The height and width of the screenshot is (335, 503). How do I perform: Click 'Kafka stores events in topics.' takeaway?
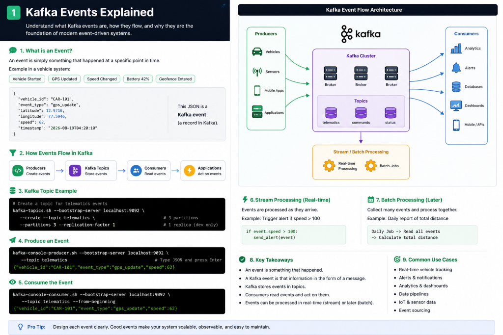[x=275, y=286]
